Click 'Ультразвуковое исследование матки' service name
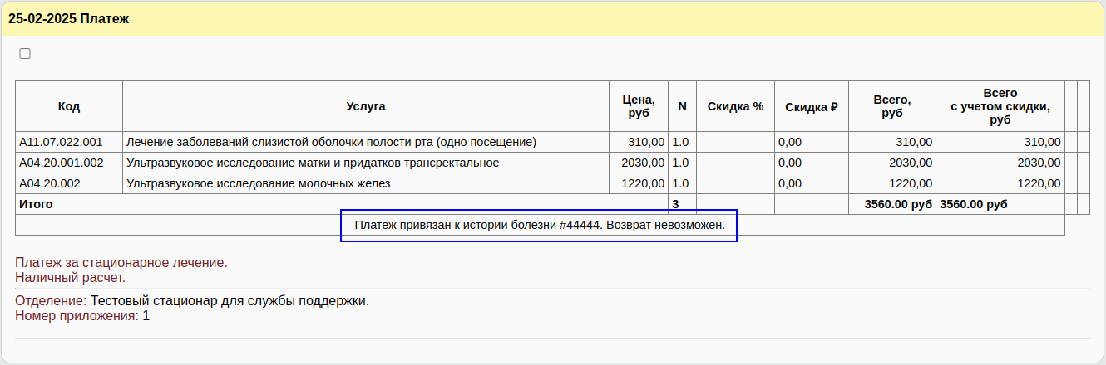This screenshot has width=1106, height=365. [313, 163]
